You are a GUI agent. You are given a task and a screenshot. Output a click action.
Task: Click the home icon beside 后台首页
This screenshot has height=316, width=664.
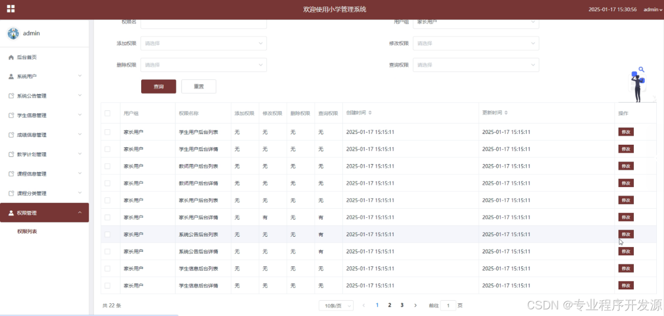(11, 57)
